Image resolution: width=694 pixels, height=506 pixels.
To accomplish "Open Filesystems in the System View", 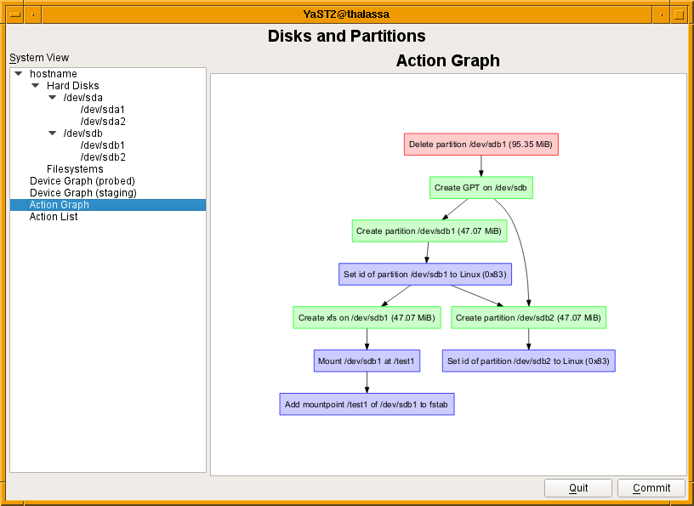I will point(75,169).
